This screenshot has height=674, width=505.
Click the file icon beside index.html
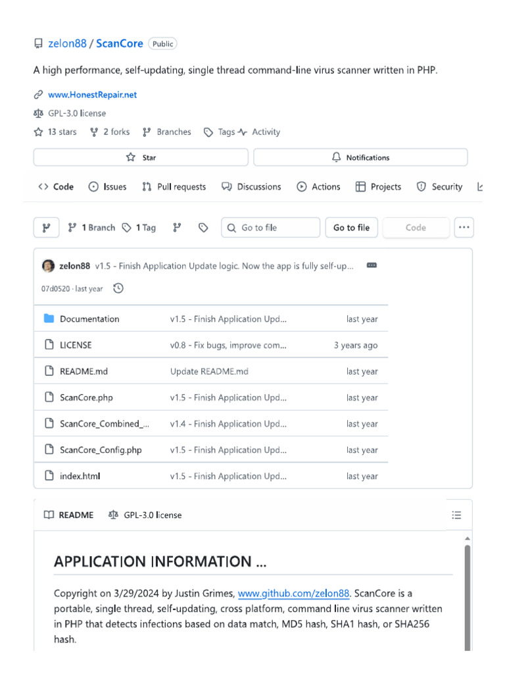click(x=49, y=476)
